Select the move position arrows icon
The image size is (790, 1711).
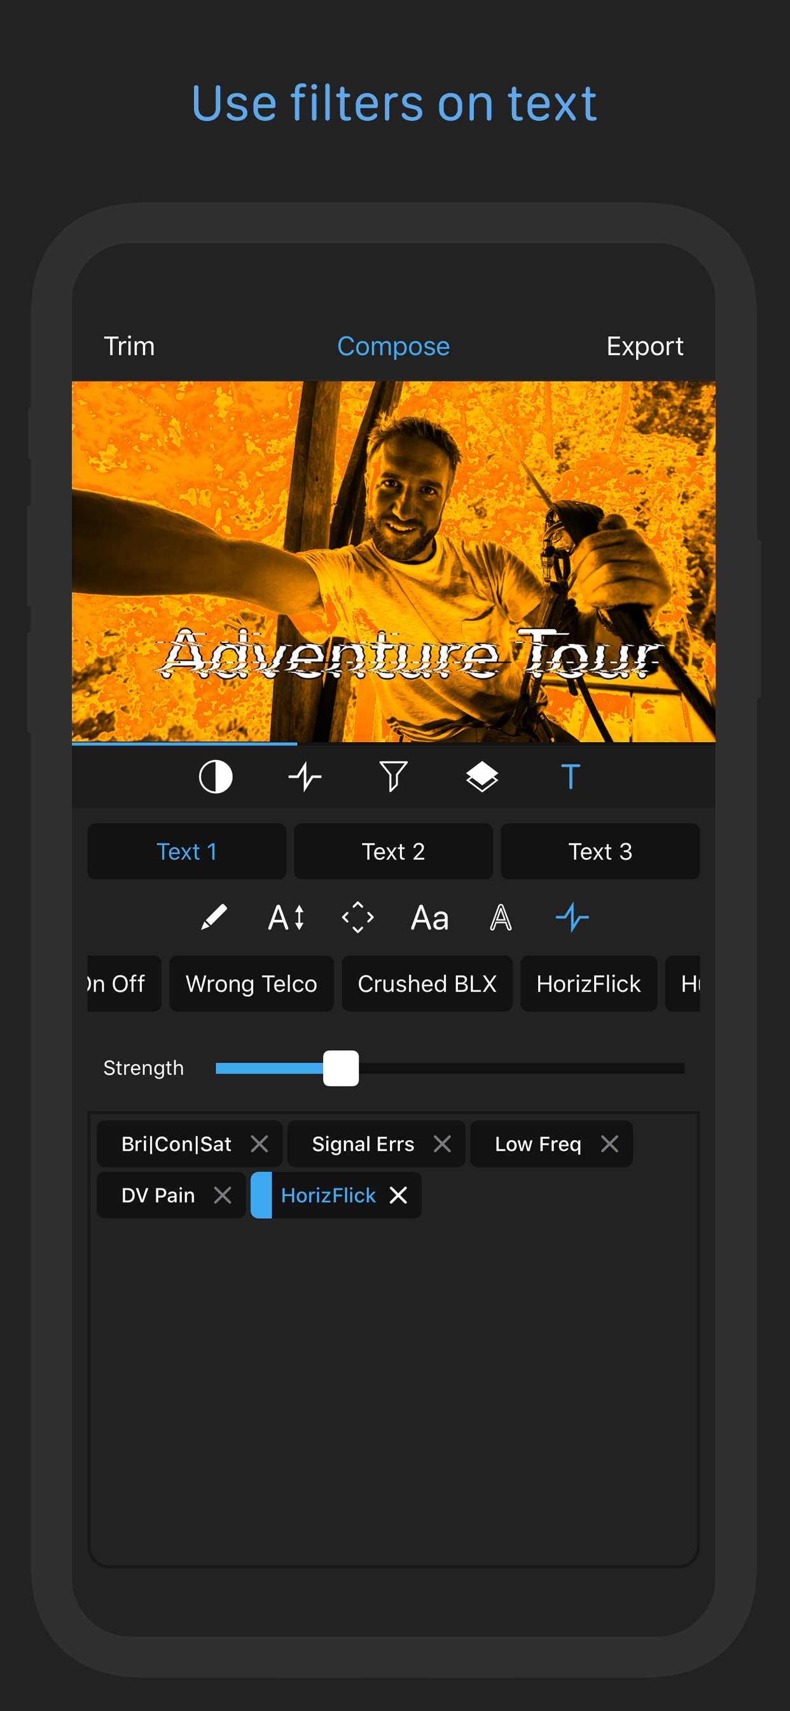point(358,918)
